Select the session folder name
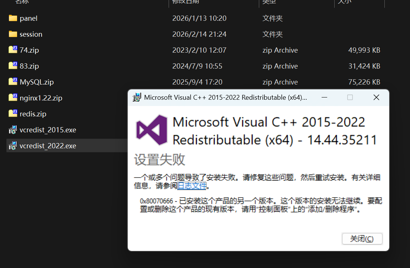This screenshot has height=268, width=410. pos(31,34)
